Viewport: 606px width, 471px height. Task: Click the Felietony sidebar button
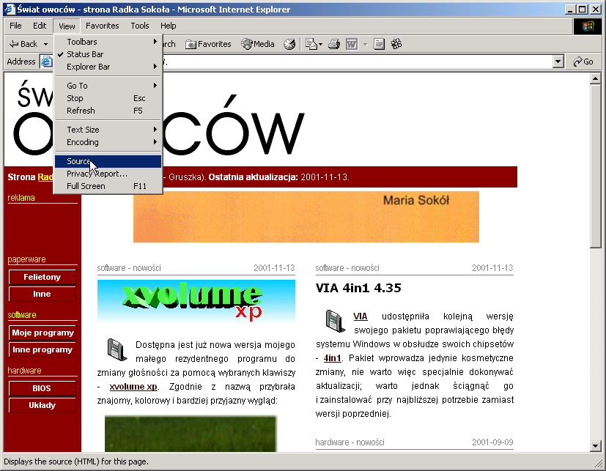[42, 277]
